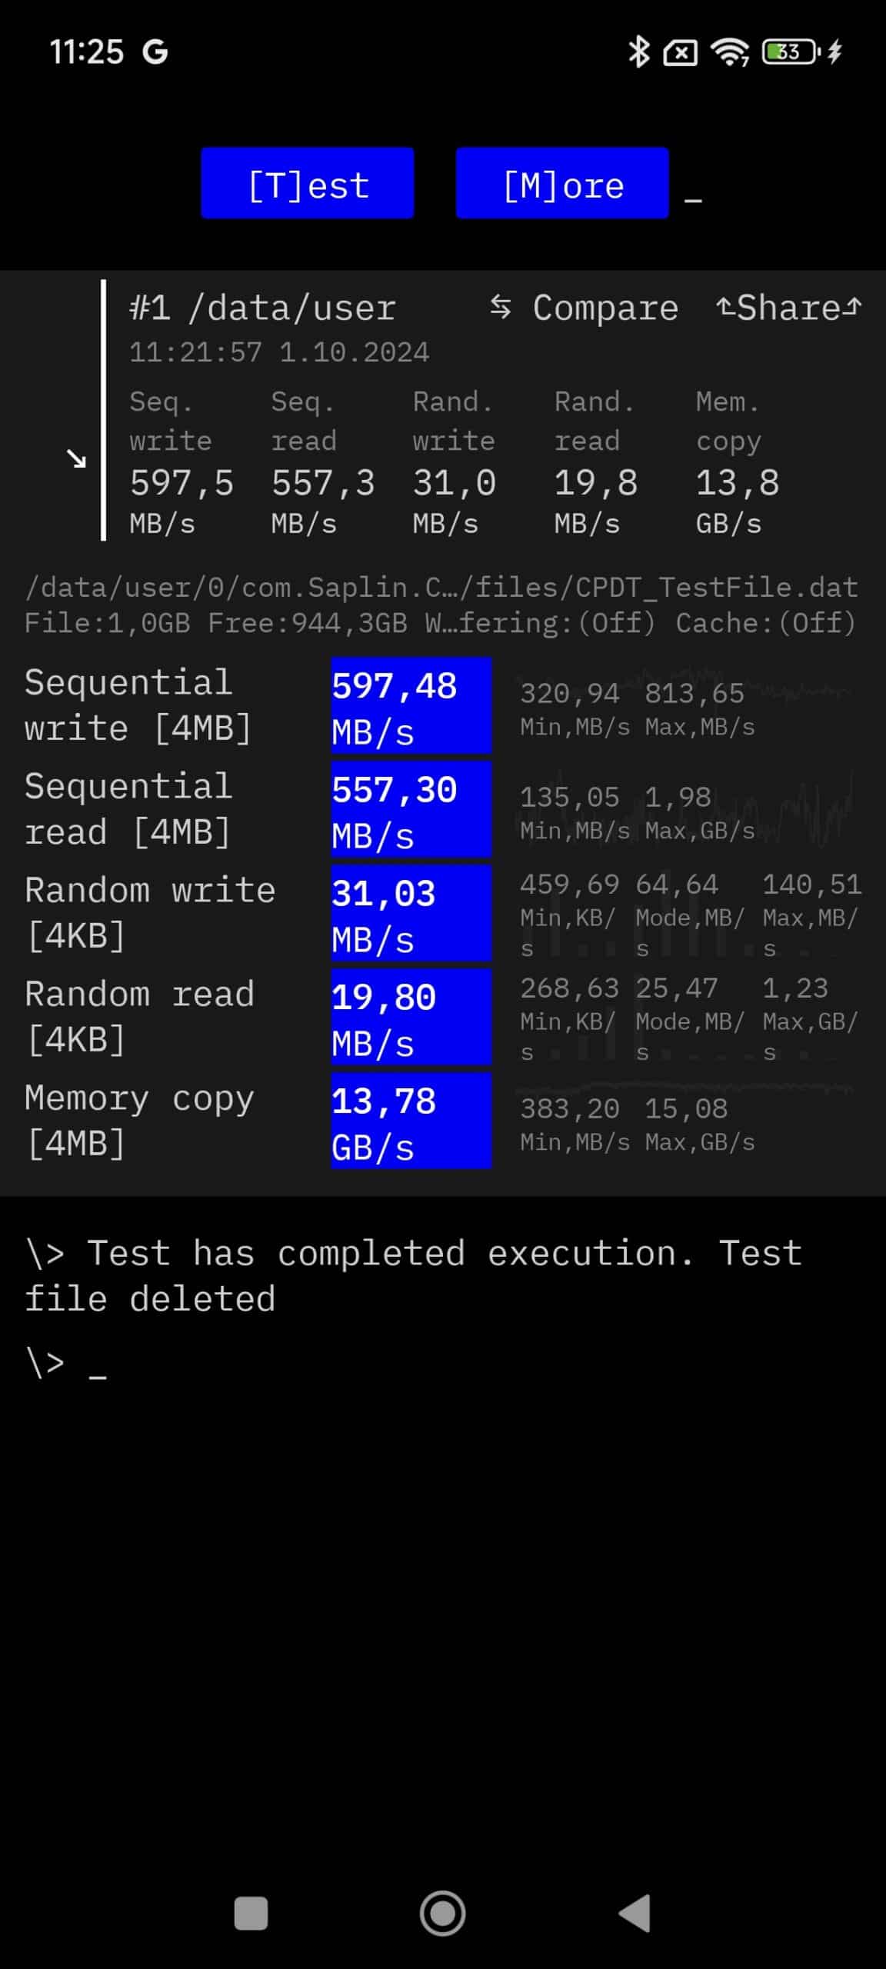Open recent apps with square icon
The width and height of the screenshot is (886, 1969).
pyautogui.click(x=251, y=1913)
